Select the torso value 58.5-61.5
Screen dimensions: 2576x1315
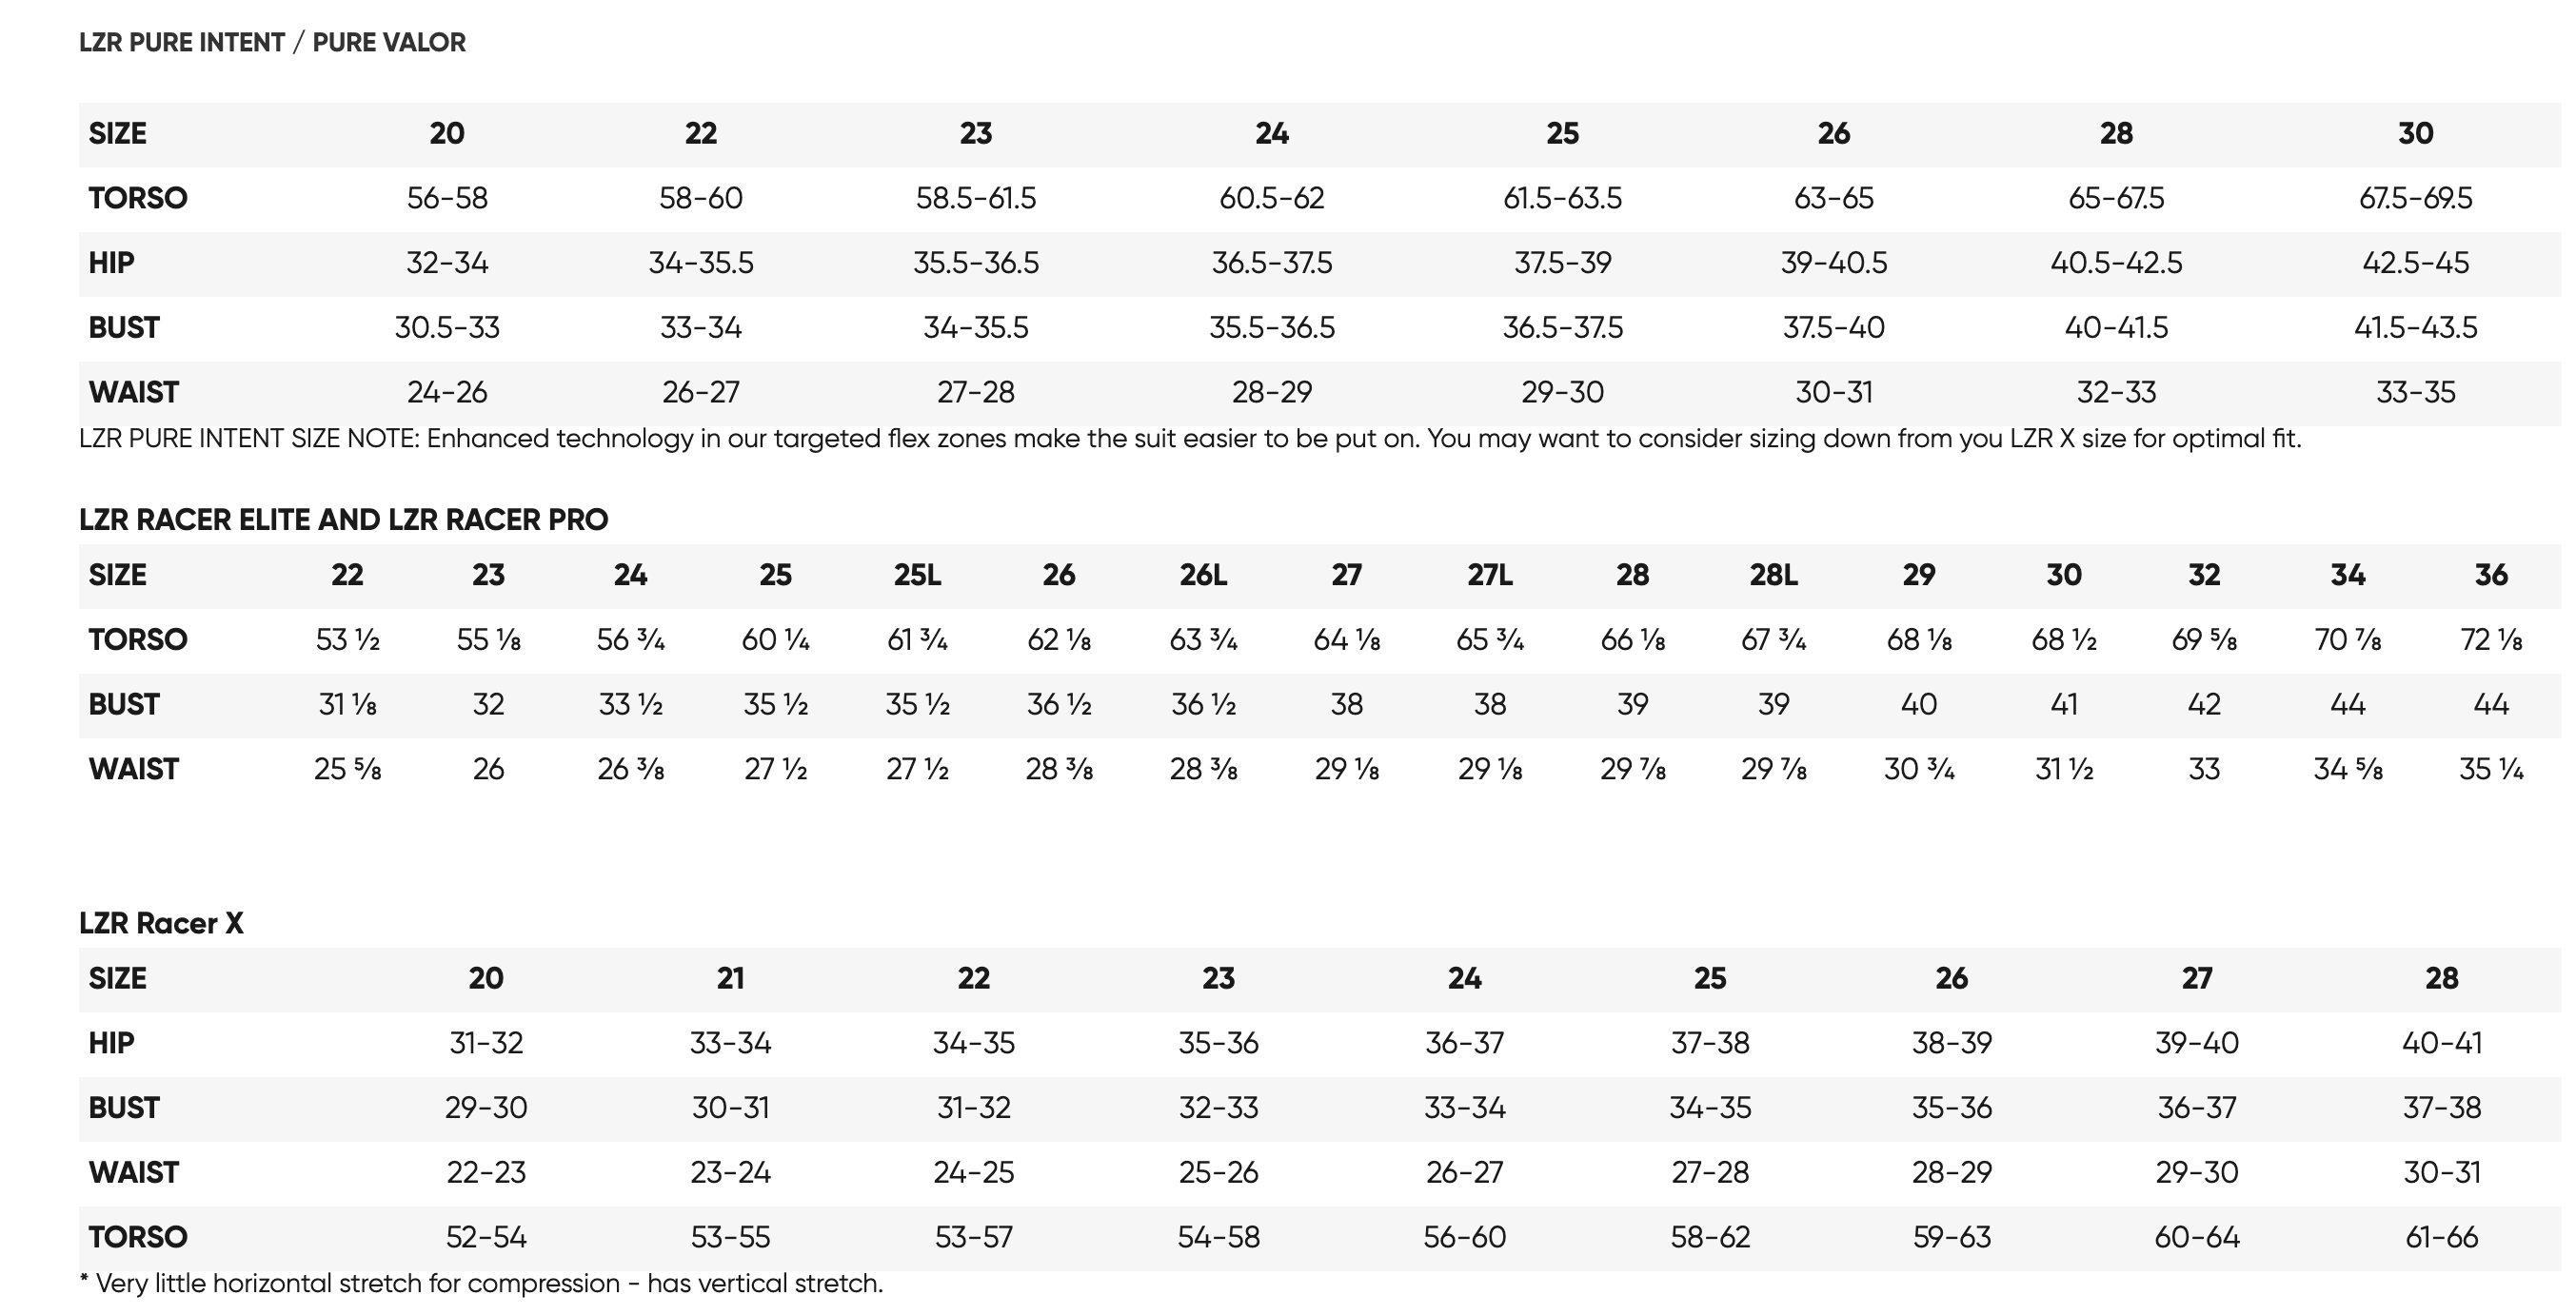975,198
